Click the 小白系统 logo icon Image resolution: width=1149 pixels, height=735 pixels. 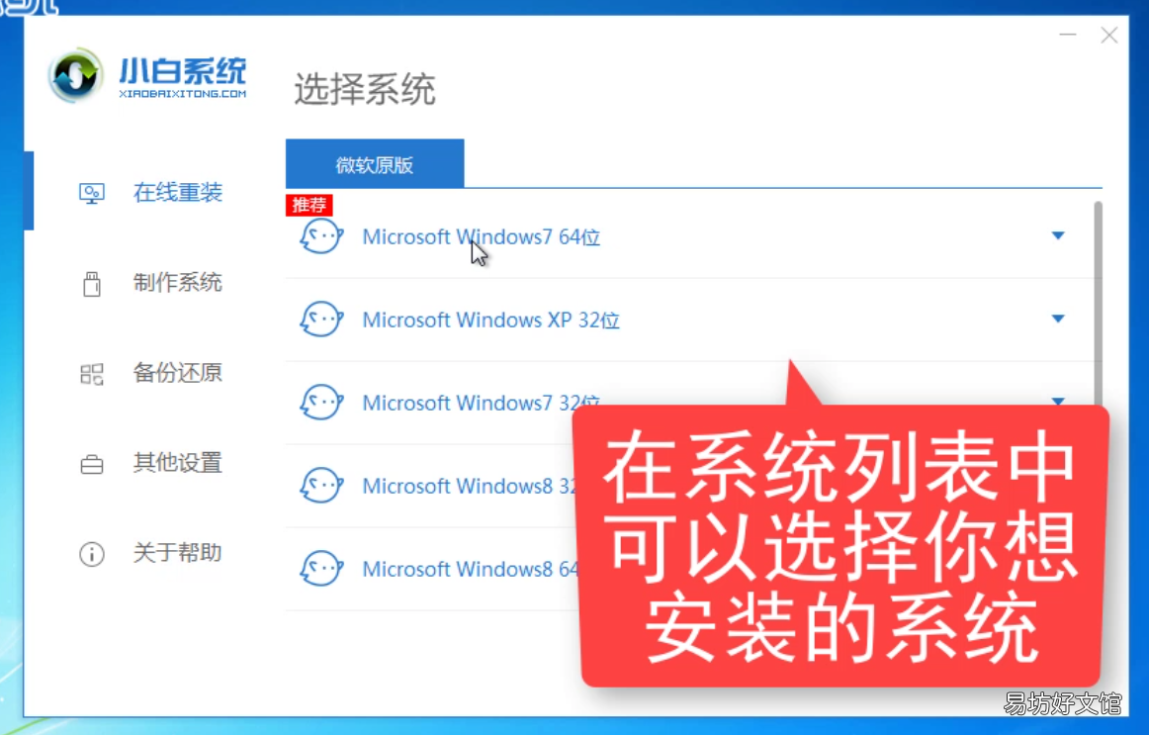click(75, 75)
